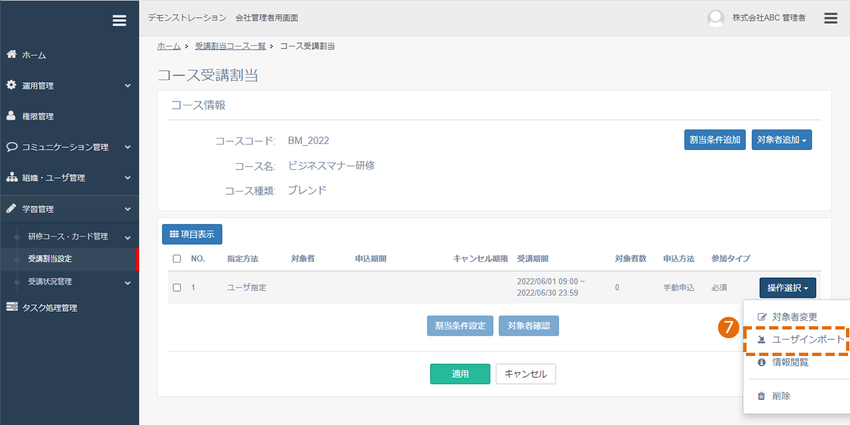Click the 対象者確認 button
The height and width of the screenshot is (425, 850).
coord(528,326)
